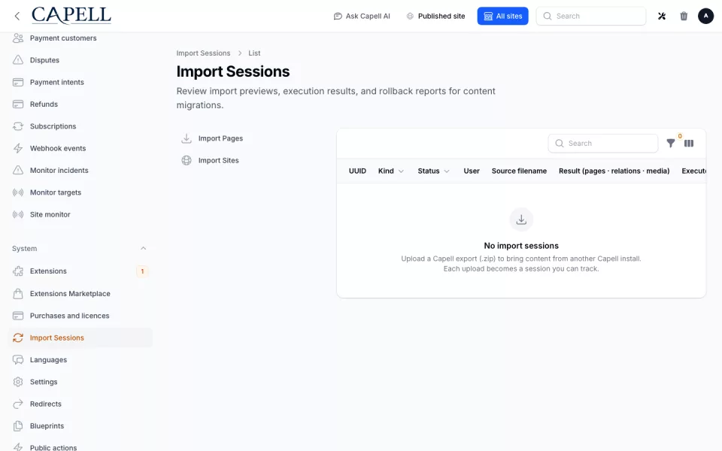Click the Extensions puzzle icon in sidebar
This screenshot has width=722, height=451.
pos(18,271)
